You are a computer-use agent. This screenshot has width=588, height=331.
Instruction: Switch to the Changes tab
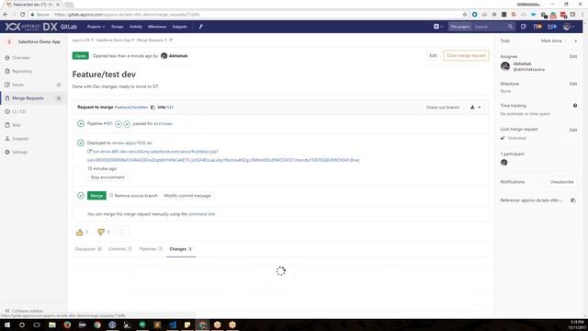[x=181, y=249]
